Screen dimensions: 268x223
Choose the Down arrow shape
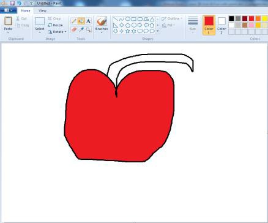tap(116, 31)
